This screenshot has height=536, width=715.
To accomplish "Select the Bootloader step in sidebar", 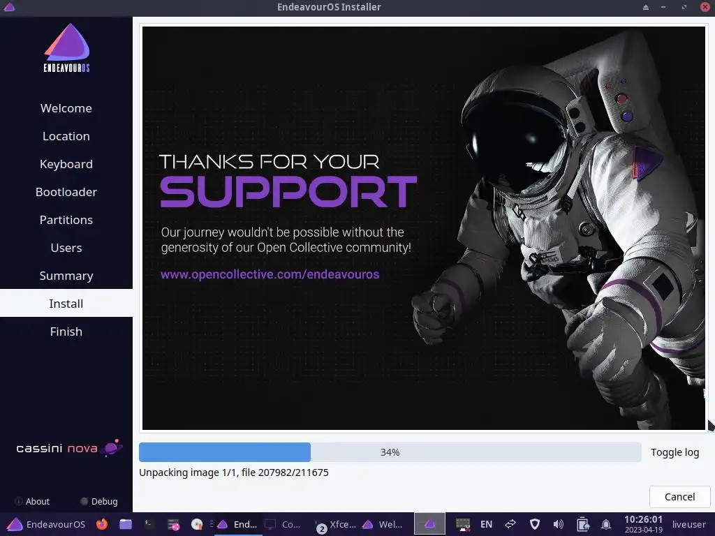I will tap(66, 192).
